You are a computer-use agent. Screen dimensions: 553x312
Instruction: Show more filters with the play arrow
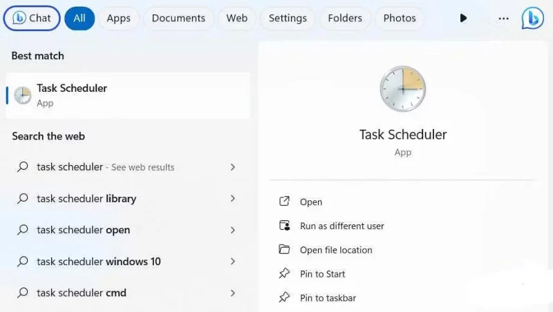[463, 18]
